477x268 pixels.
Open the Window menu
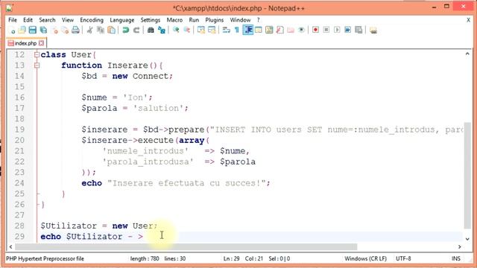(x=240, y=20)
